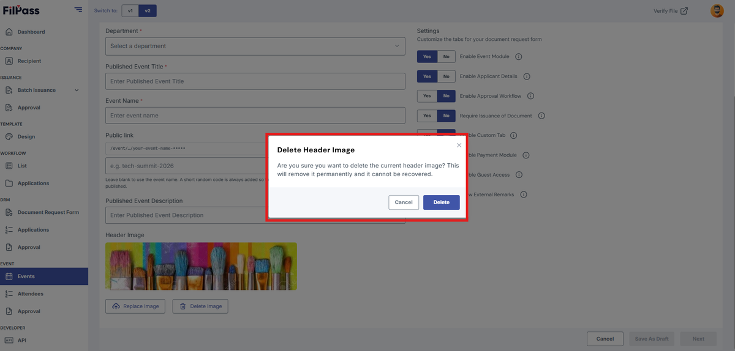The image size is (735, 351).
Task: Click the Published Event Title field
Action: point(255,81)
